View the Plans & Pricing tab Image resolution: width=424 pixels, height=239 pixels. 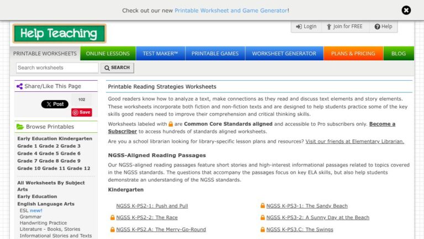pos(353,53)
